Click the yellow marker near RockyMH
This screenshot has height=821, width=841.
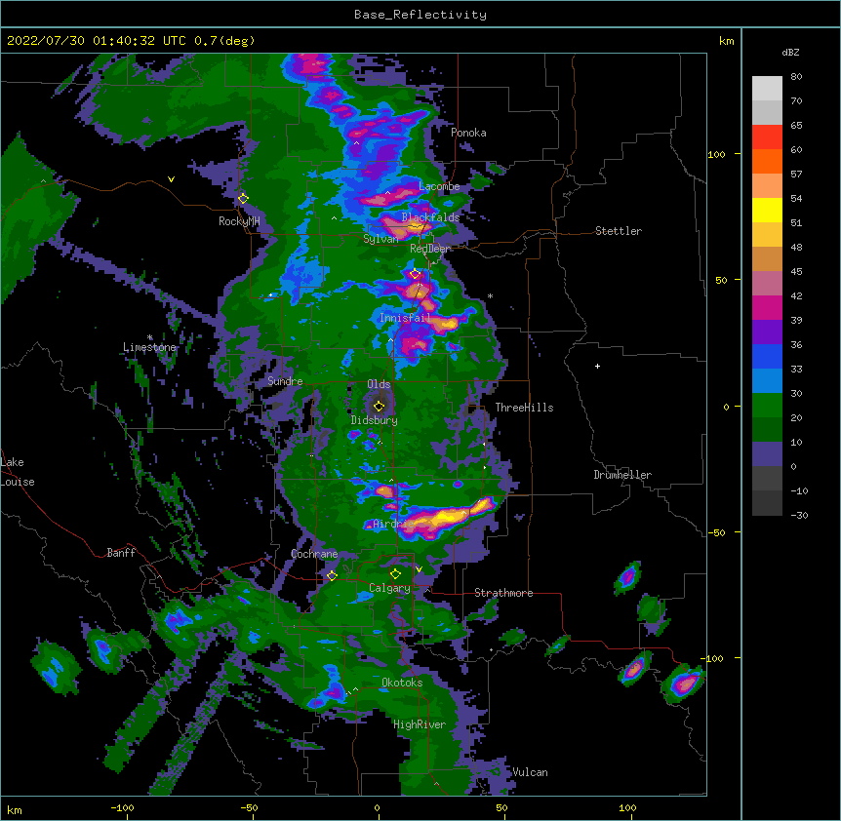click(243, 198)
